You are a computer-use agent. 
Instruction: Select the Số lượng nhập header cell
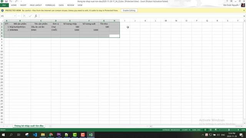pos(70,24)
